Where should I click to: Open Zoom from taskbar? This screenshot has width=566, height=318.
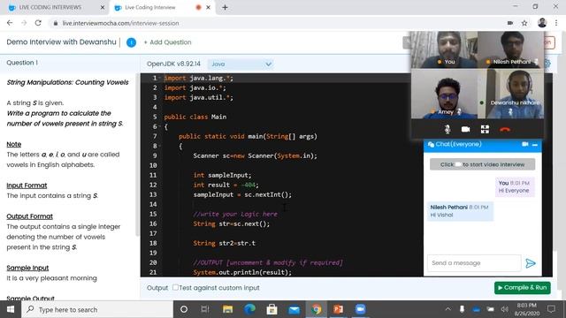[x=360, y=309]
